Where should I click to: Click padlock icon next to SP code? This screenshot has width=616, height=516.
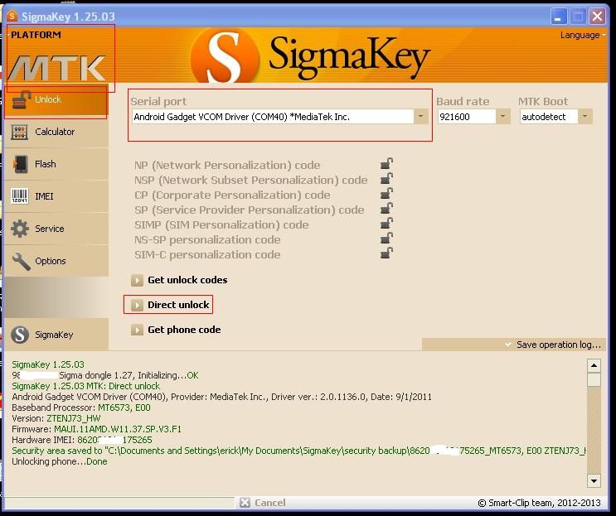tap(386, 209)
